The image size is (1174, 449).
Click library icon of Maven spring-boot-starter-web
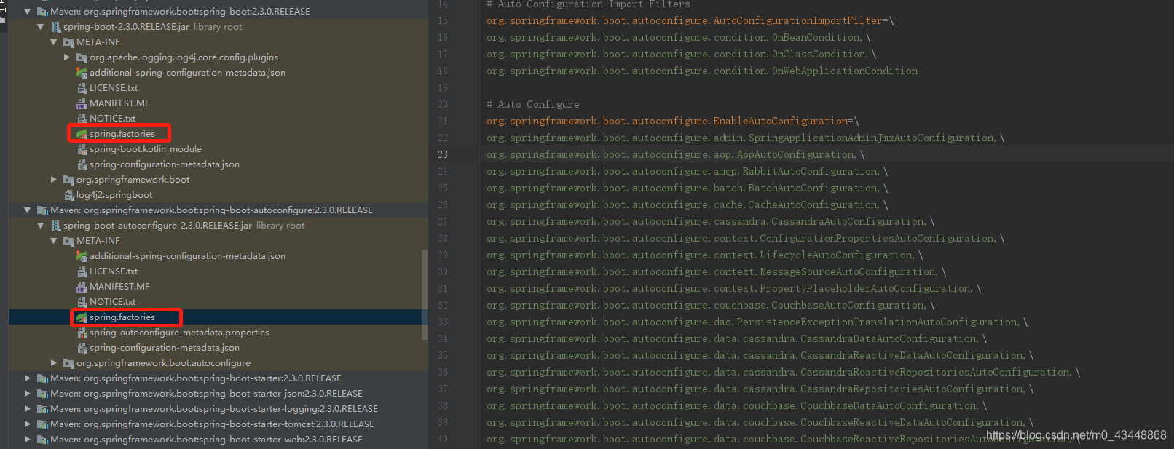[42, 440]
